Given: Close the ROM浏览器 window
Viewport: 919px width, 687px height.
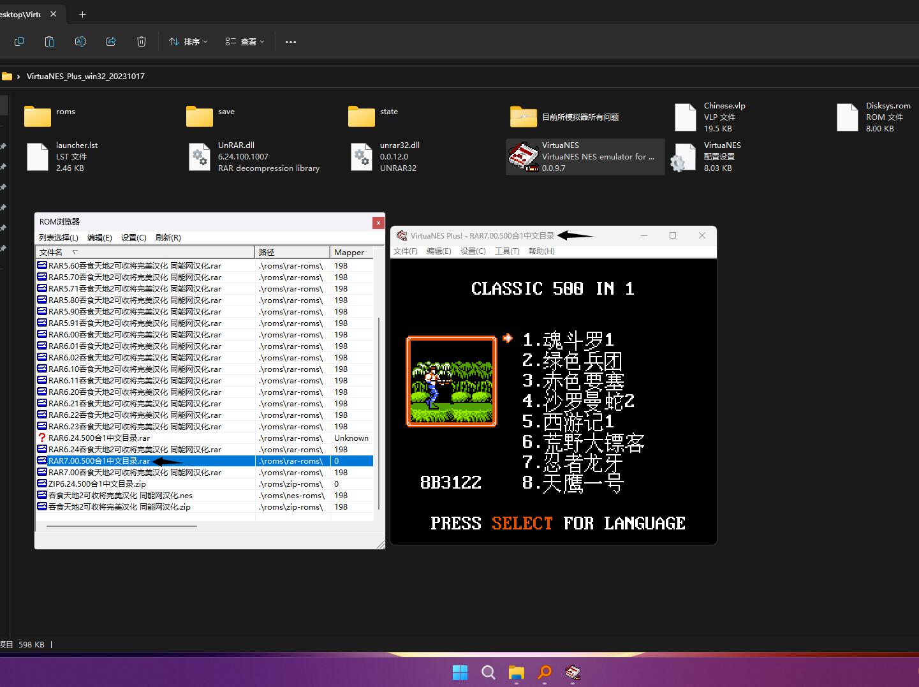Looking at the screenshot, I should coord(378,223).
